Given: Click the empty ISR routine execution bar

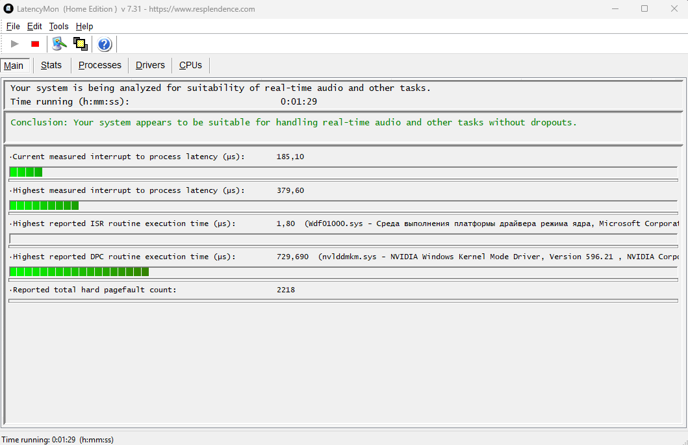Looking at the screenshot, I should tap(343, 238).
